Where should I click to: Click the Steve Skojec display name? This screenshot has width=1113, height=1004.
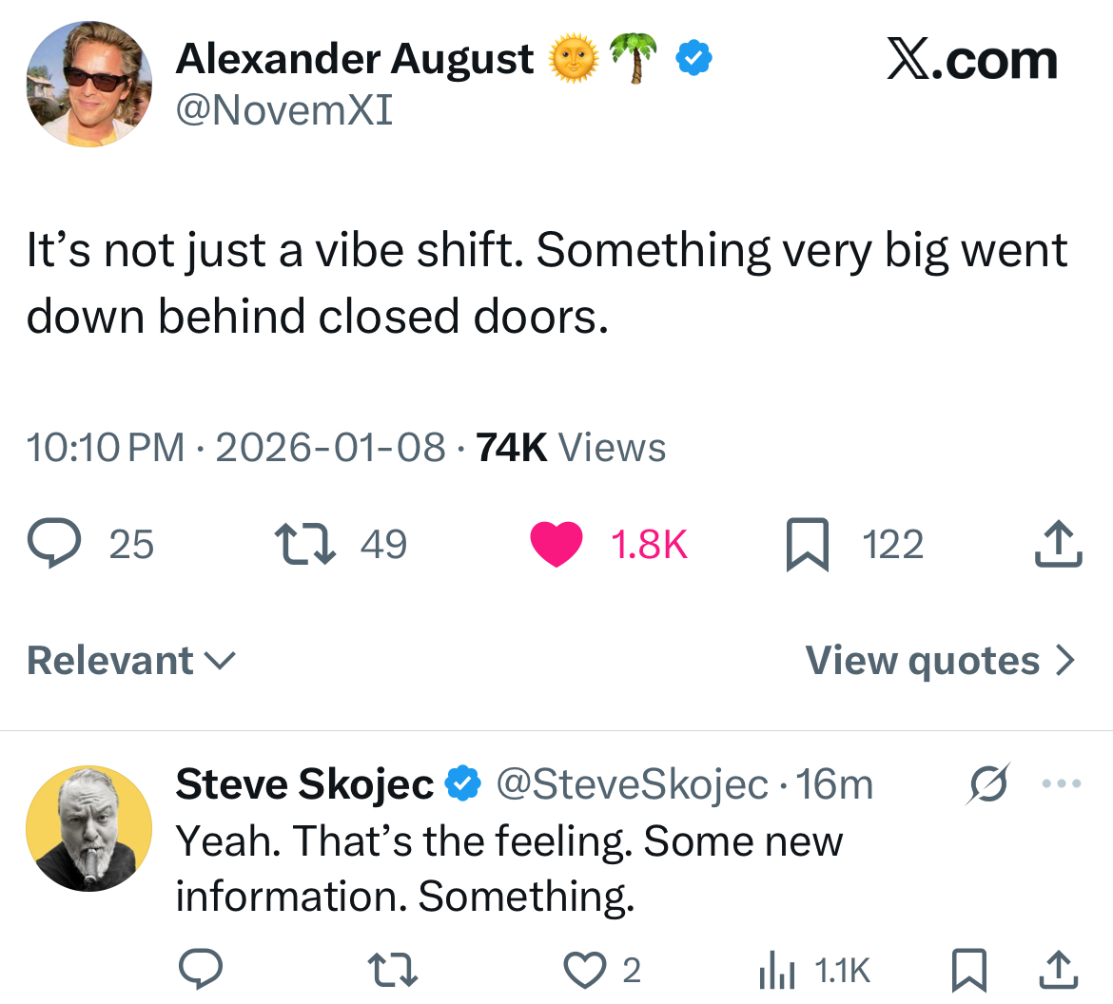(304, 784)
